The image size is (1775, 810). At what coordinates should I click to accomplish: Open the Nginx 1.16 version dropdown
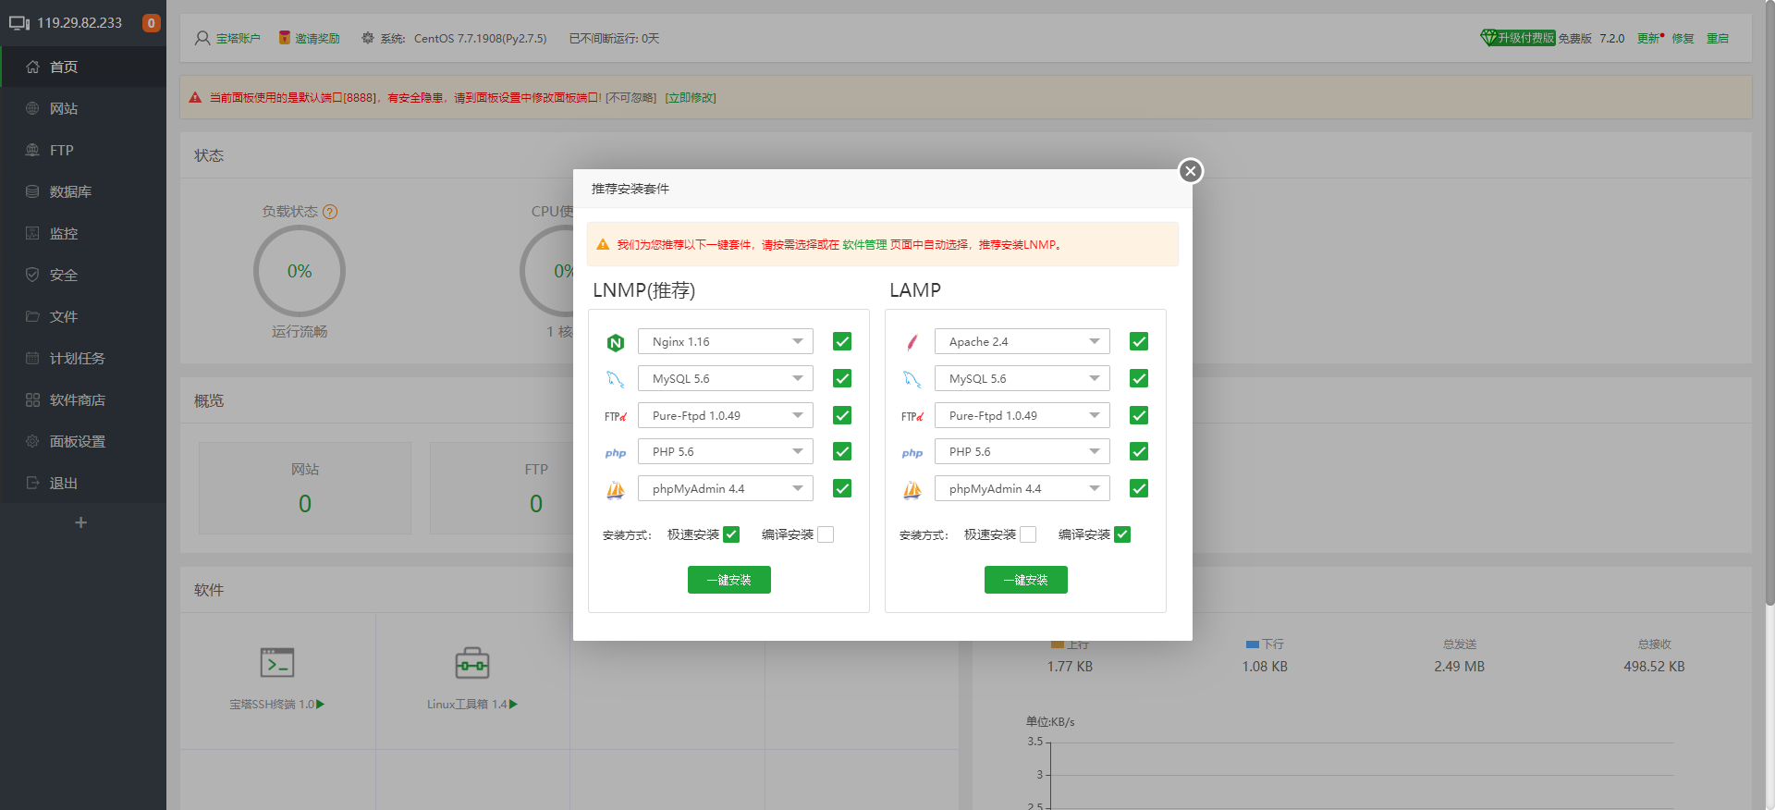point(726,341)
